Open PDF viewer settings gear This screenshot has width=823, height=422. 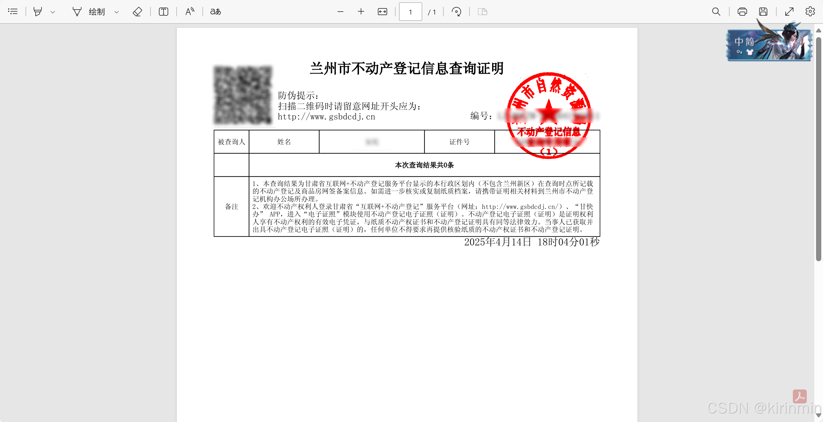pyautogui.click(x=810, y=12)
